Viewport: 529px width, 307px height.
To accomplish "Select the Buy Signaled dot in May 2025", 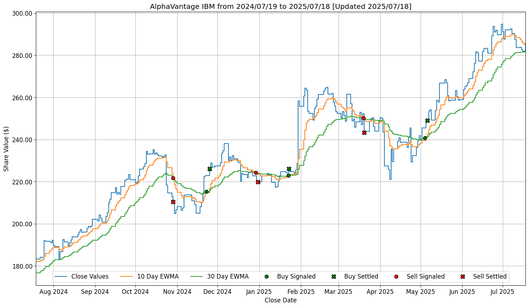I will 425,138.
